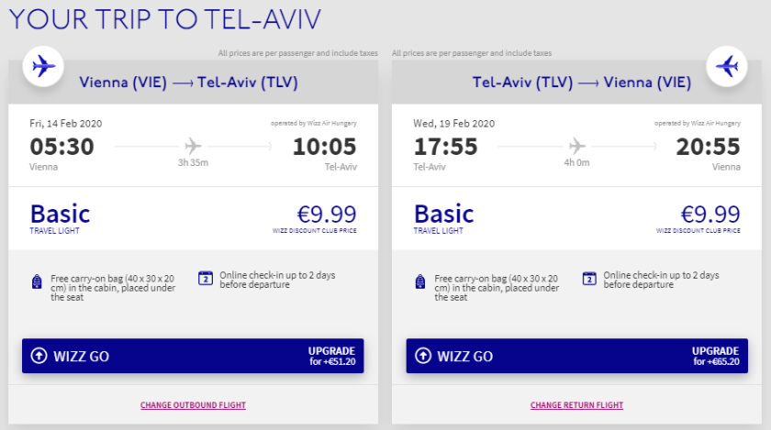Click the outbound WIZZ GO up-arrow icon
This screenshot has height=430, width=771.
[39, 356]
